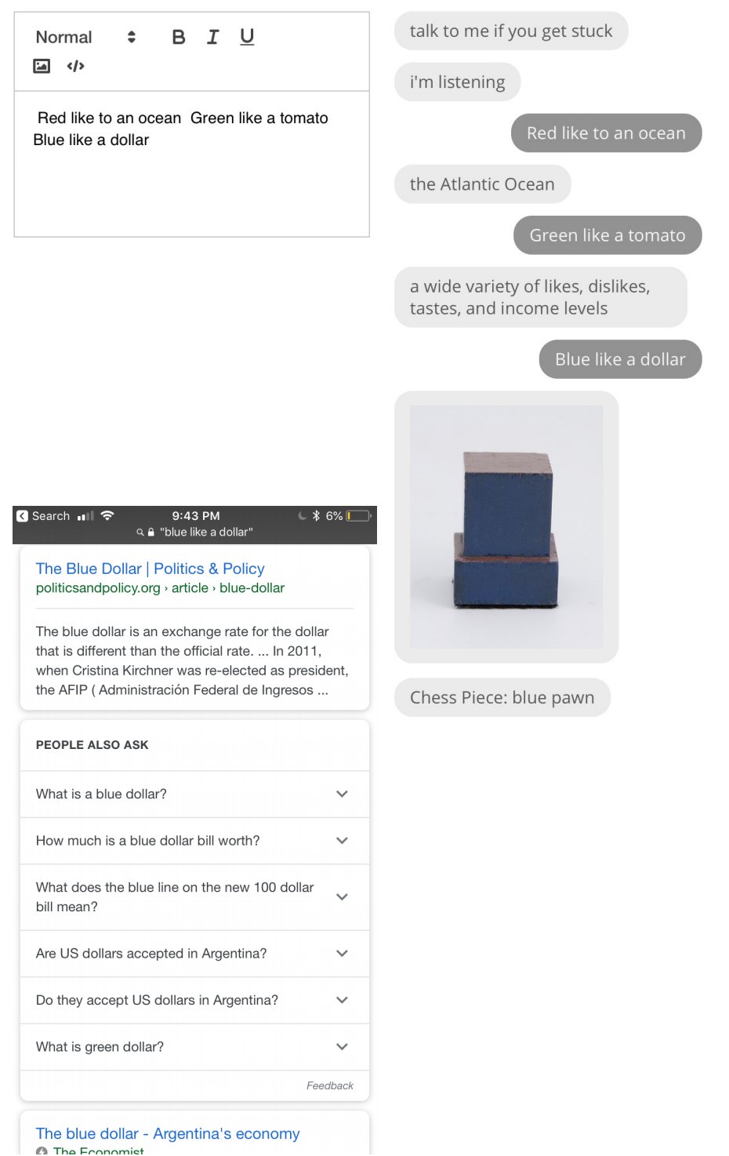Viewport: 729px width, 1156px height.
Task: Expand "What is green dollar?" question
Action: (194, 1047)
